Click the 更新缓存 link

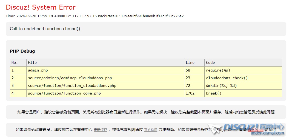[100, 130]
